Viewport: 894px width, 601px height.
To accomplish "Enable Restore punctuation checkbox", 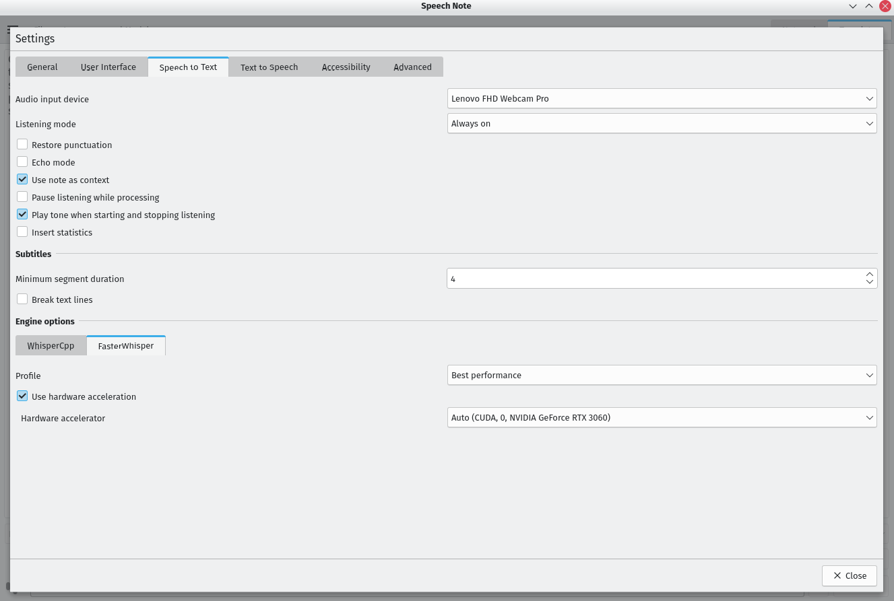I will (x=22, y=144).
